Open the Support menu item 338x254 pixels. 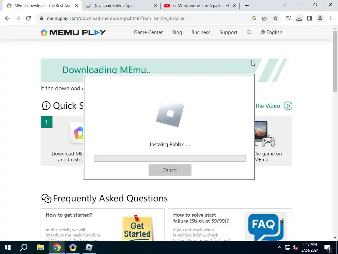[228, 32]
